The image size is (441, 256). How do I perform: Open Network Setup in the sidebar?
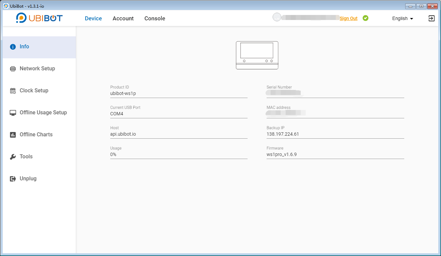39,69
